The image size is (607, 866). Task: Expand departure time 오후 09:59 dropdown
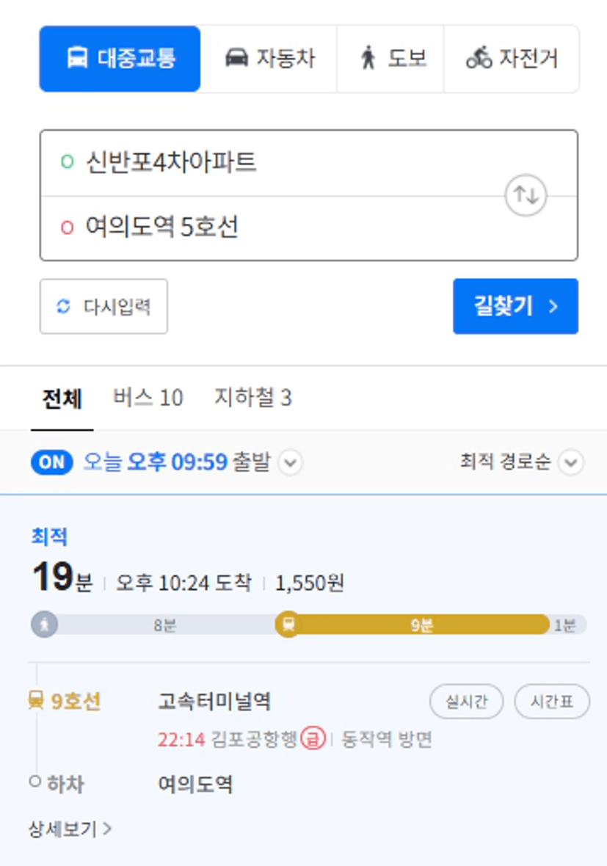(x=290, y=462)
